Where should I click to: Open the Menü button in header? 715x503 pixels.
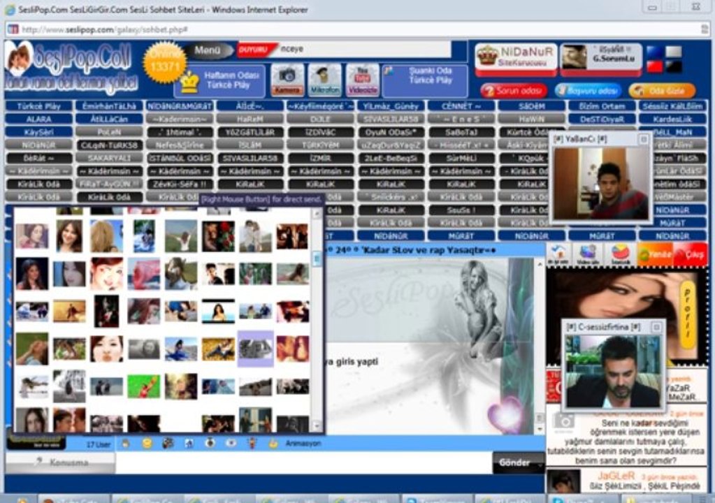tap(208, 50)
